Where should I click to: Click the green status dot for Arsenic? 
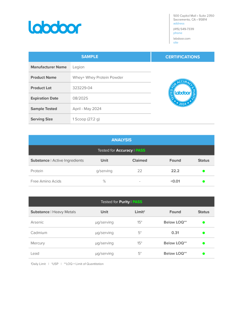click(203, 223)
